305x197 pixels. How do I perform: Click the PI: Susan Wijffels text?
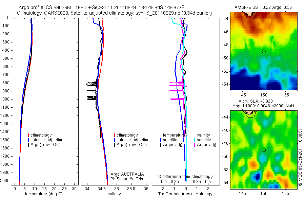click(x=127, y=179)
